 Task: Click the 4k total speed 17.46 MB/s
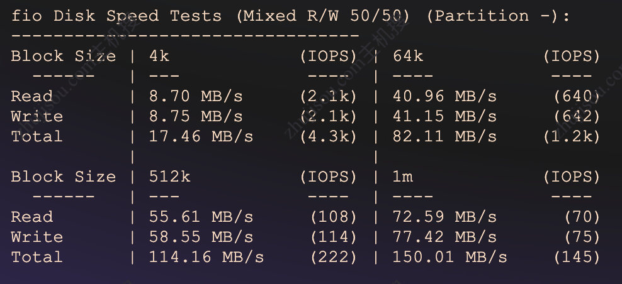[201, 136]
